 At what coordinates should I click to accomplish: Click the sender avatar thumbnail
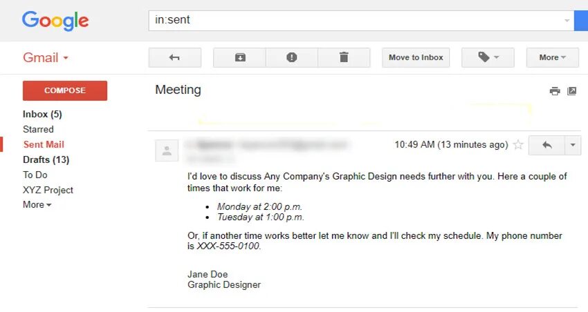pos(167,150)
